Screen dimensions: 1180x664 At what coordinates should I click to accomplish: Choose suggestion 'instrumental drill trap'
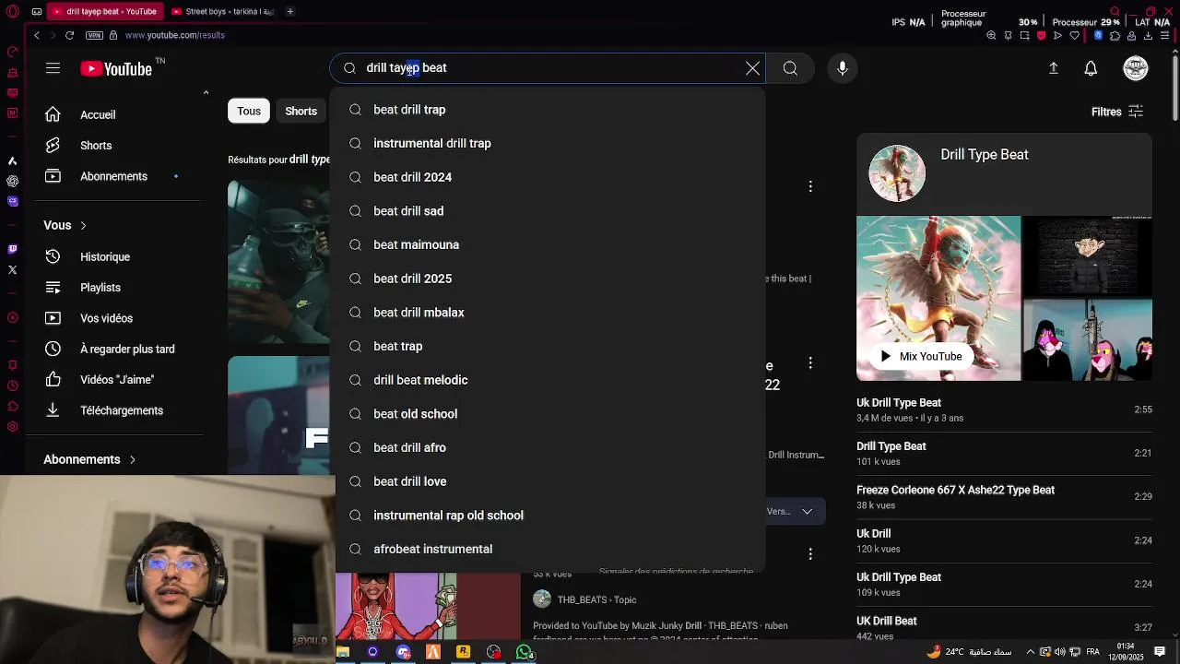tap(549, 143)
